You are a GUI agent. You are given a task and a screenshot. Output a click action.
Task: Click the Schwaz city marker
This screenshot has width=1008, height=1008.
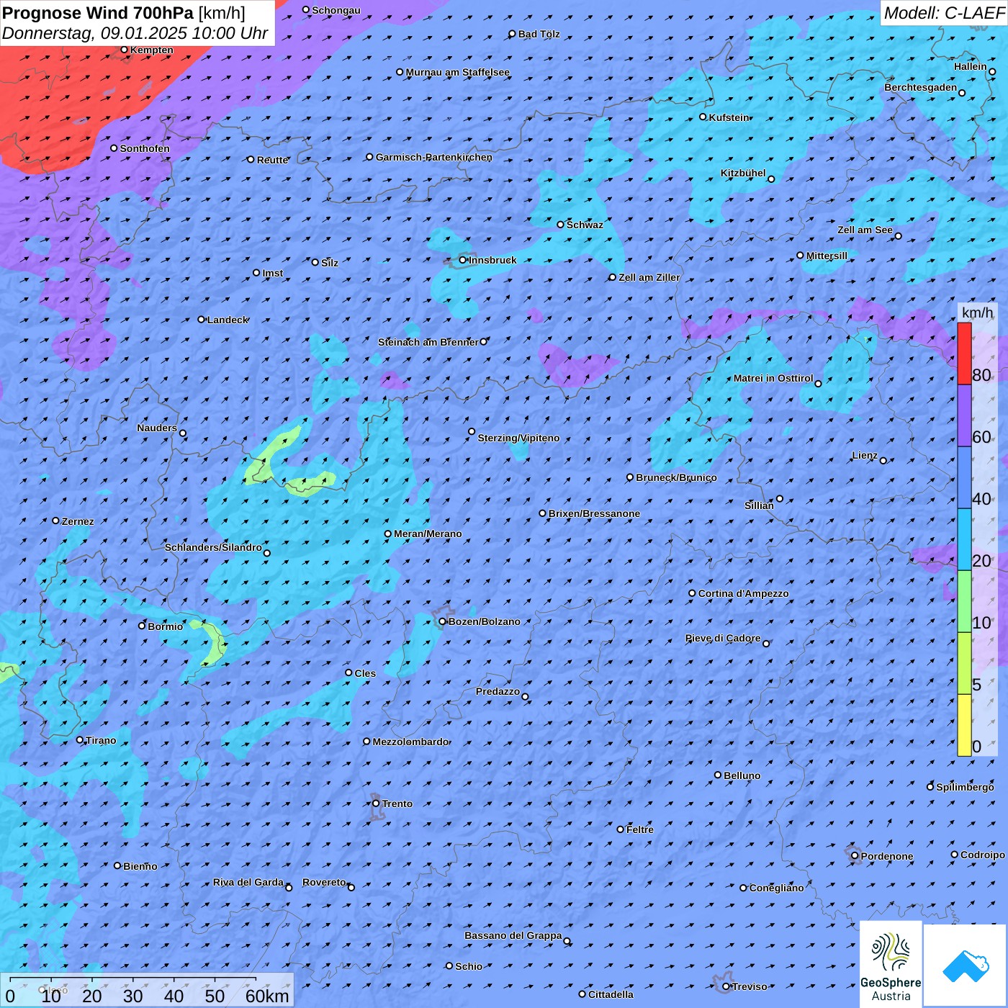point(561,225)
